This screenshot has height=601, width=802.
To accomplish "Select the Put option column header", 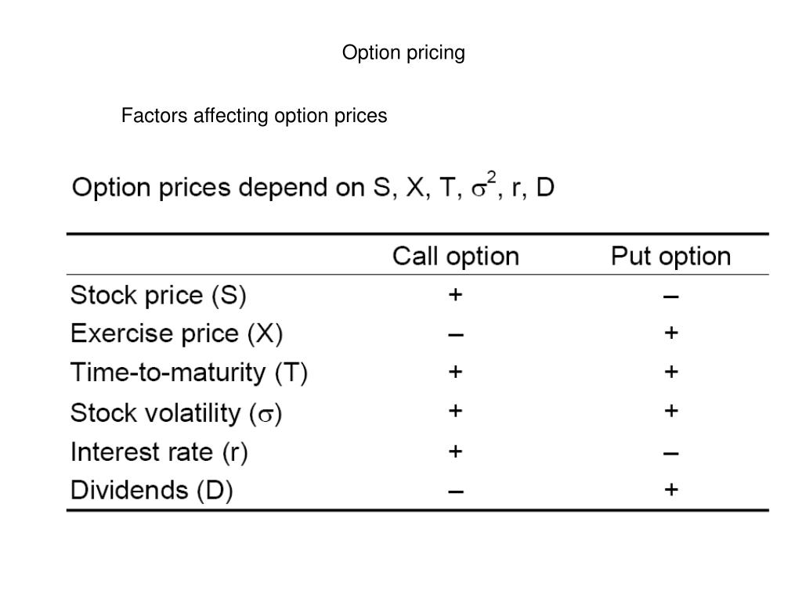I will (670, 256).
